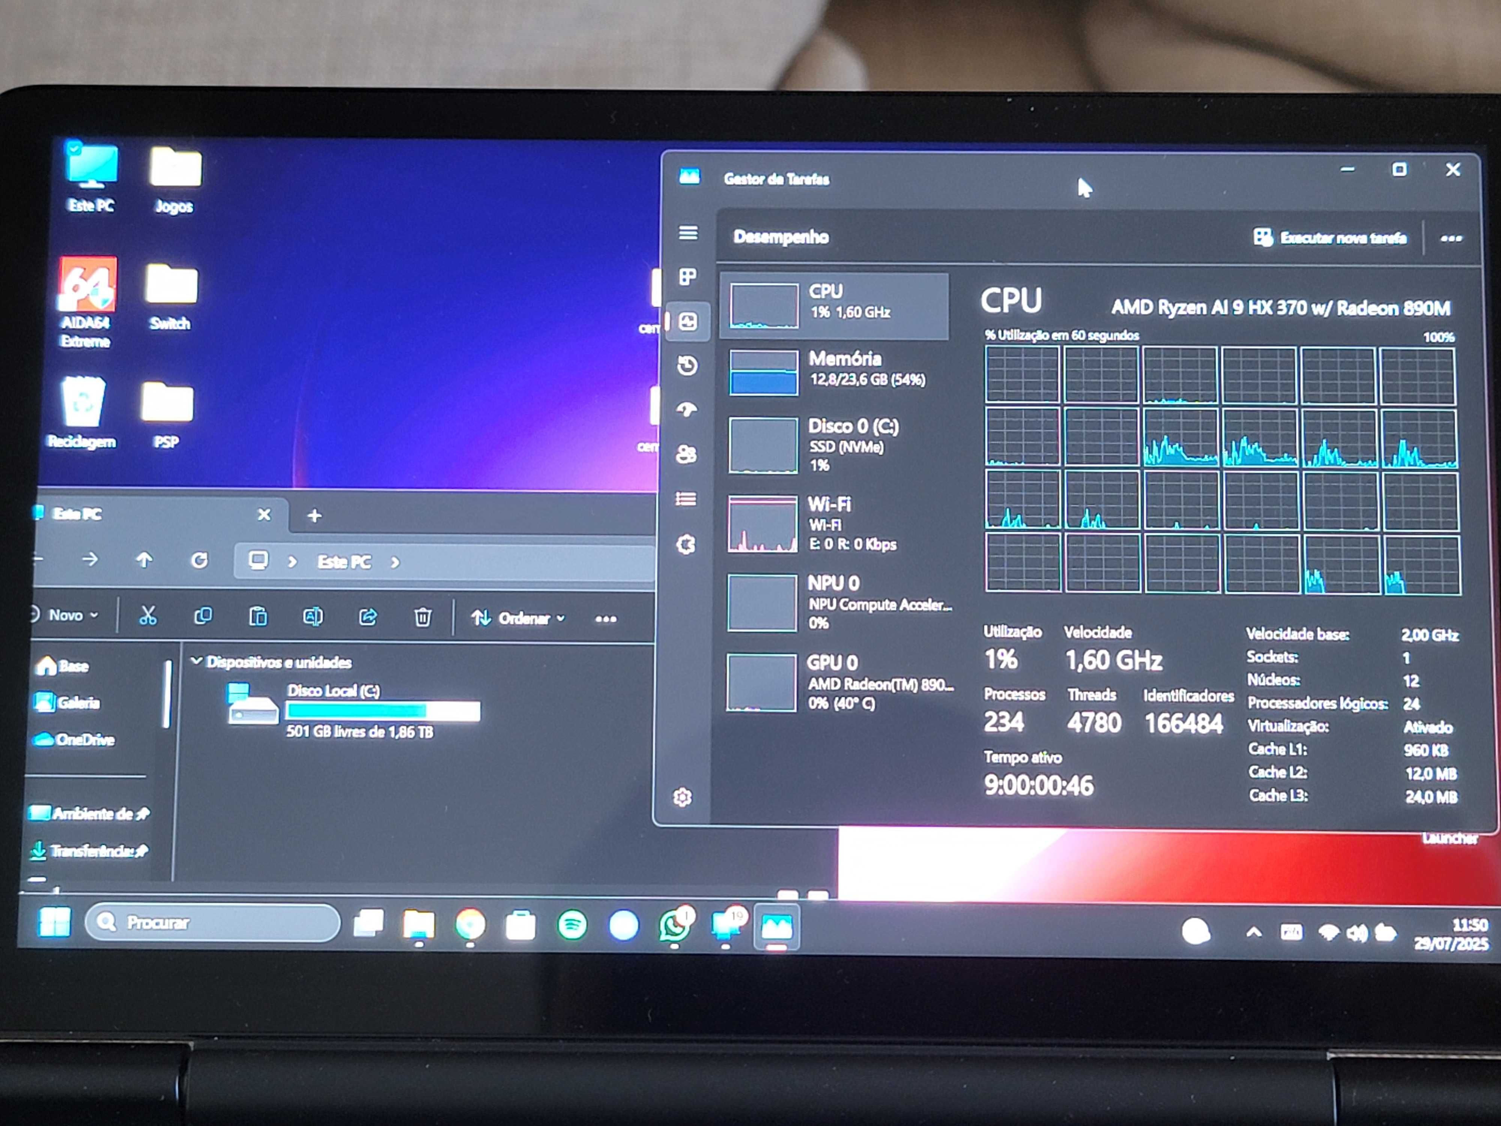Image resolution: width=1501 pixels, height=1126 pixels.
Task: Open Task Manager settings gear
Action: point(683,797)
